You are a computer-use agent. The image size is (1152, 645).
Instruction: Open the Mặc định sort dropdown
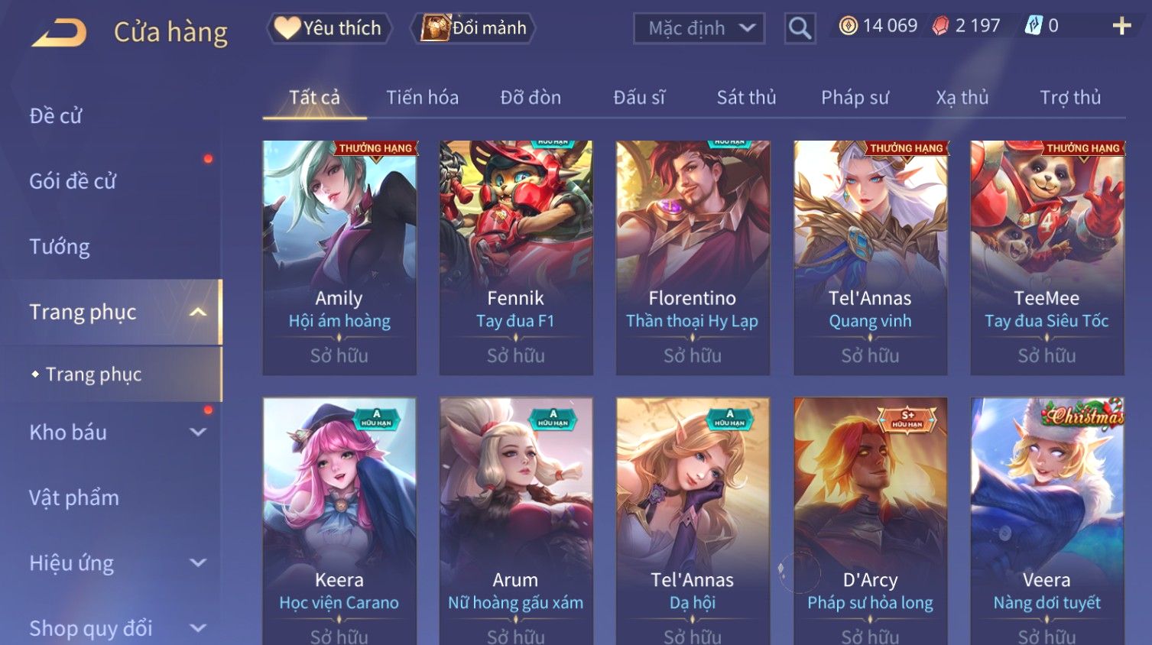point(699,28)
